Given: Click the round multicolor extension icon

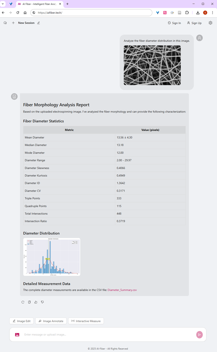Looking at the screenshot, I should (x=172, y=13).
